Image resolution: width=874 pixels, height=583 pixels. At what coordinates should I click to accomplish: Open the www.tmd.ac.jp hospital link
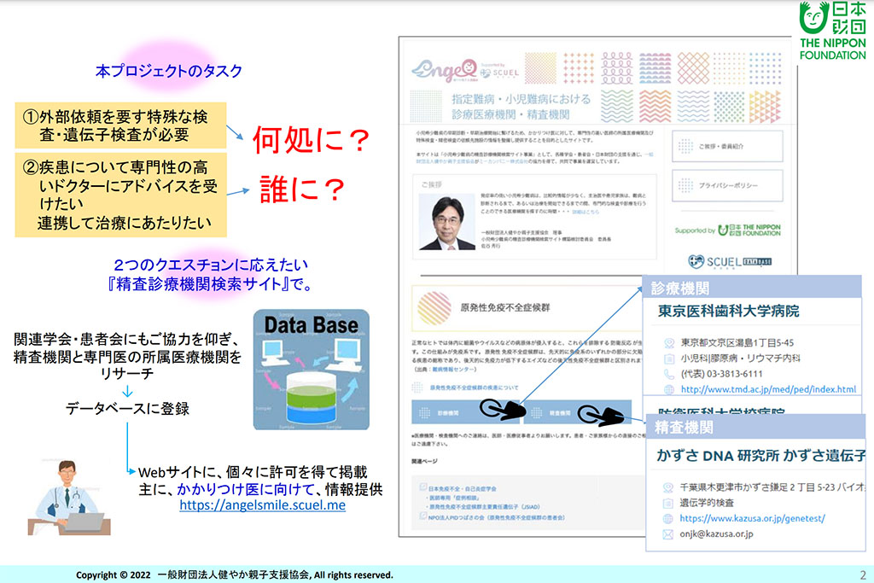pyautogui.click(x=768, y=389)
